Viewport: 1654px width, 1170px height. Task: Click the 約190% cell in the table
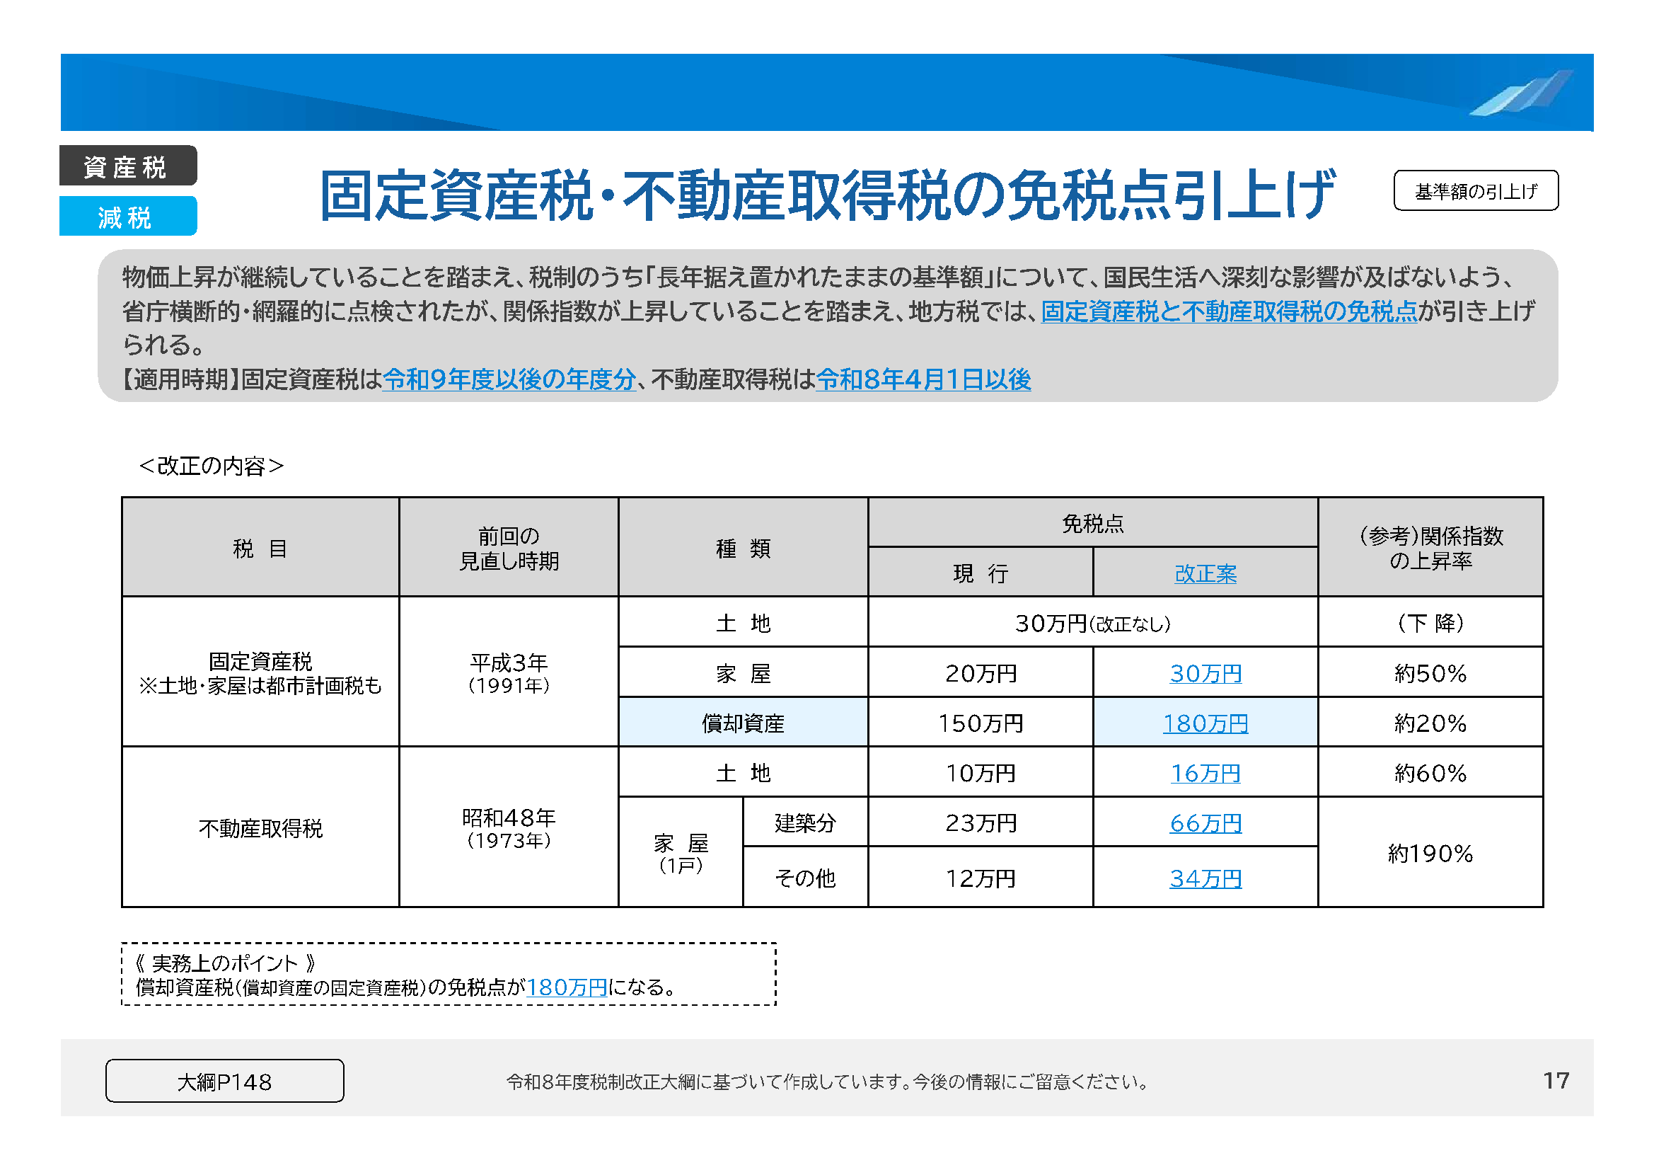pyautogui.click(x=1429, y=854)
